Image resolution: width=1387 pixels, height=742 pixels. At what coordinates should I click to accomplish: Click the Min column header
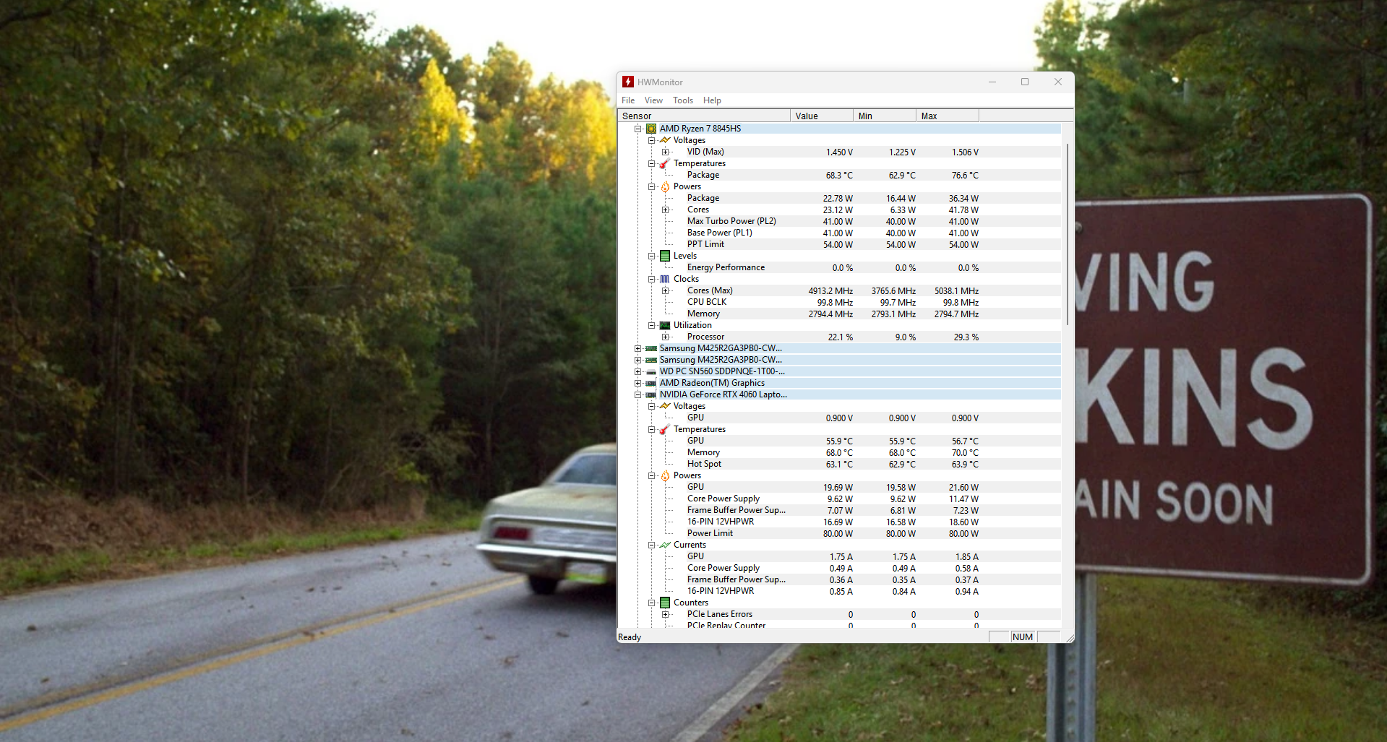[x=885, y=116]
